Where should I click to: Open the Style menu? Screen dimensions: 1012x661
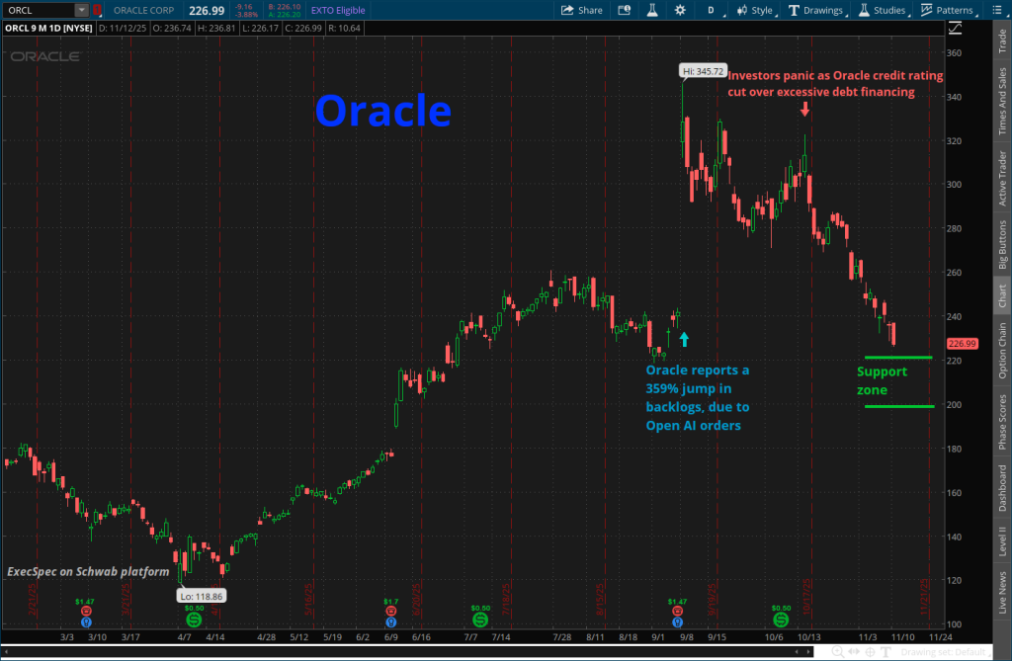click(x=756, y=10)
